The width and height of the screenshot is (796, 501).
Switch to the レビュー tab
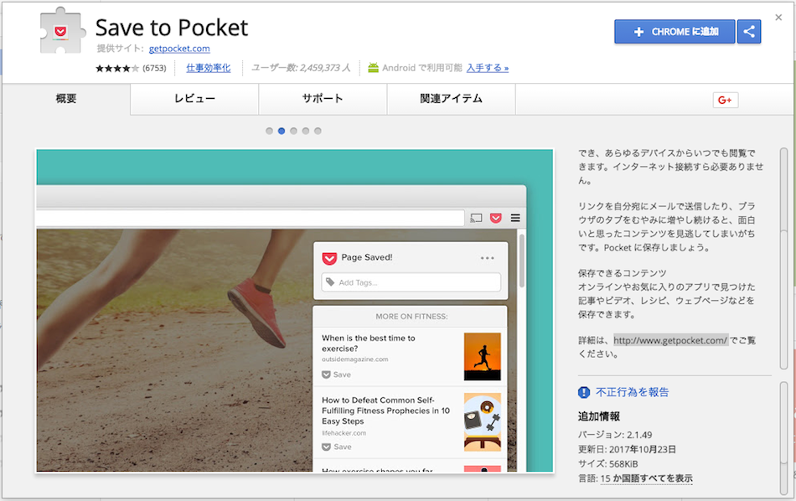(x=194, y=99)
